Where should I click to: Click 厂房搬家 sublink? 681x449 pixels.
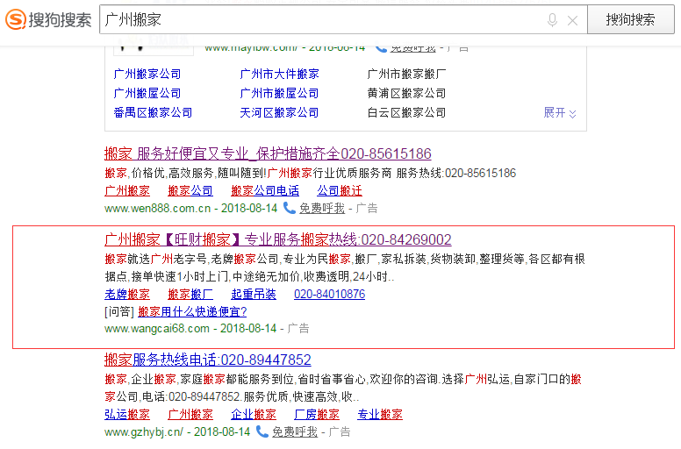click(x=317, y=414)
